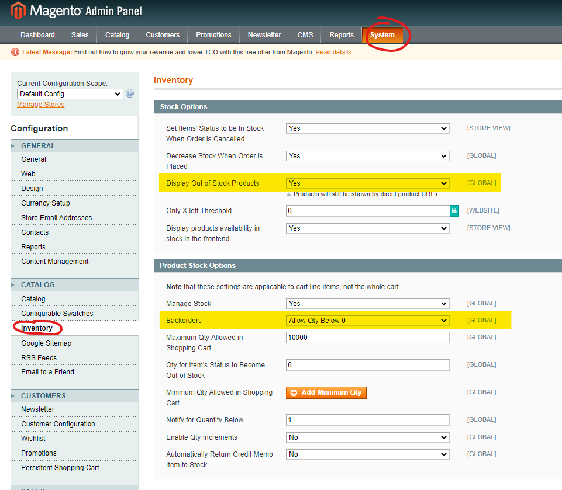
Task: Open Display products availability dropdown
Action: point(367,228)
